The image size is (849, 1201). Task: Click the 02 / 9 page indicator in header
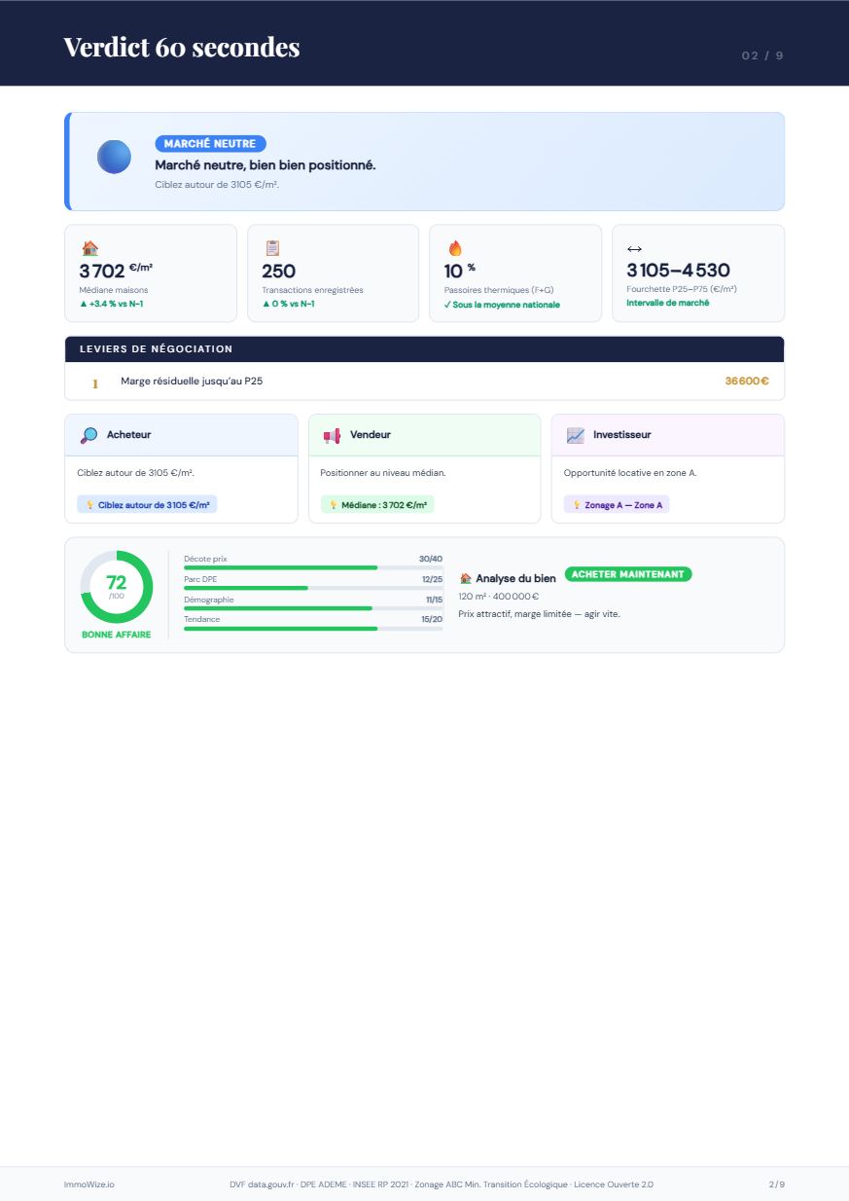762,55
